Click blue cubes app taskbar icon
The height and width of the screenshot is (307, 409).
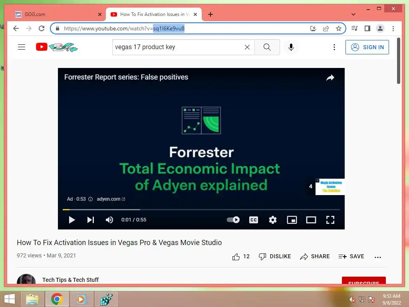106,299
